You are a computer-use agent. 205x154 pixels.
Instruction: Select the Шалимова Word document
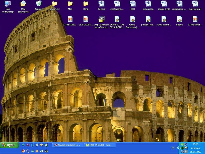pyautogui.click(x=148, y=4)
